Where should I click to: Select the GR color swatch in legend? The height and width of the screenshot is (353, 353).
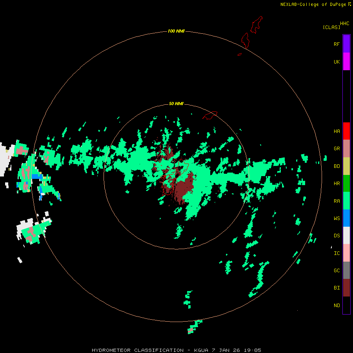(346, 148)
